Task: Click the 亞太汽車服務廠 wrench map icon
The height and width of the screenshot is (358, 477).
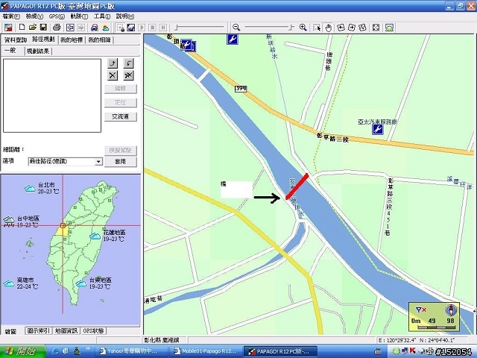Action: 378,129
